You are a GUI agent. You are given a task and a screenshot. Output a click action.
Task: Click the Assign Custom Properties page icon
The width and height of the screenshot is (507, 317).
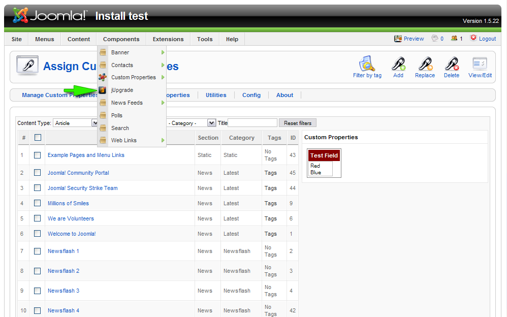coord(27,66)
